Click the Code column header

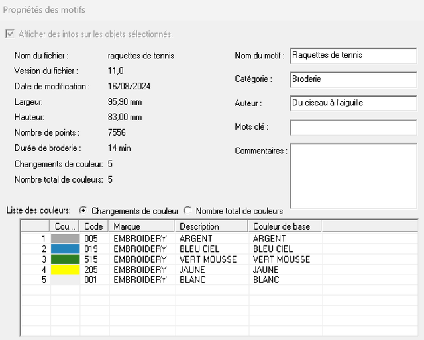coord(93,226)
